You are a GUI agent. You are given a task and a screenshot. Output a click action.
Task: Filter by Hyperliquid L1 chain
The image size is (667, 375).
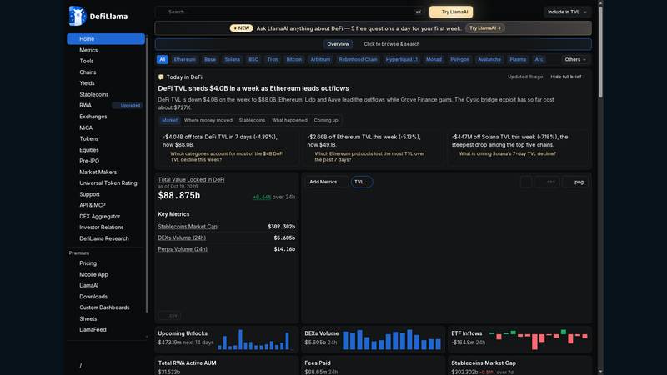click(402, 59)
